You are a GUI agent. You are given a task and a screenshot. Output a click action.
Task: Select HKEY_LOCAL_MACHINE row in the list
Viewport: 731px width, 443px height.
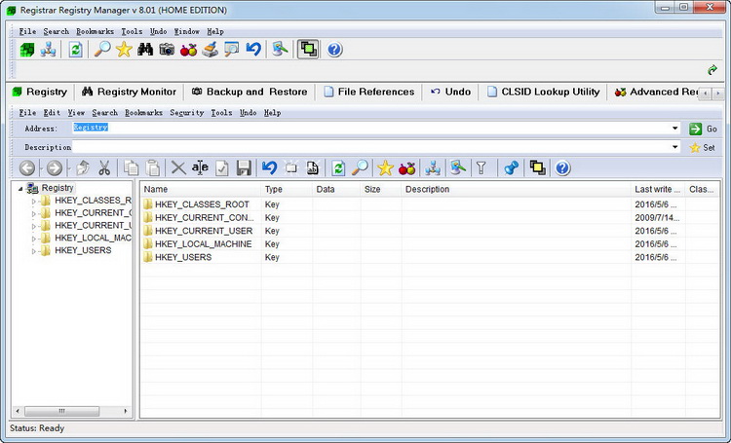430,243
